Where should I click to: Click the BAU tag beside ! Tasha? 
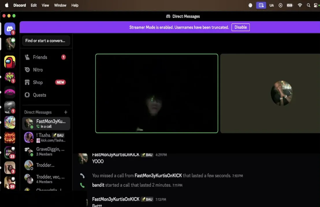(58, 135)
